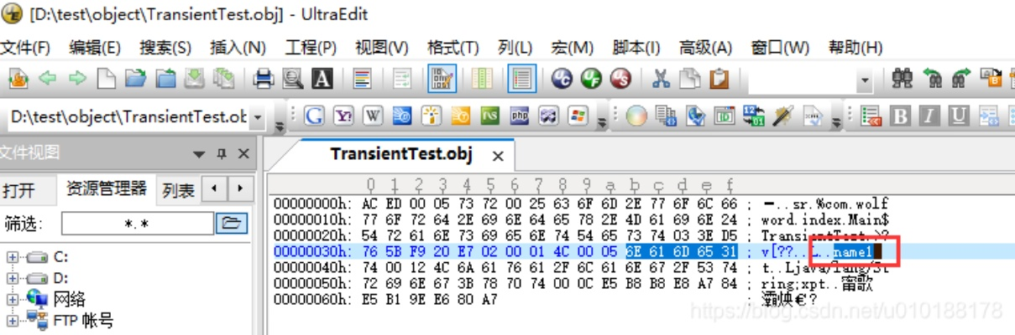This screenshot has height=335, width=1015.
Task: Pin the 文件视图 panel
Action: coord(222,154)
